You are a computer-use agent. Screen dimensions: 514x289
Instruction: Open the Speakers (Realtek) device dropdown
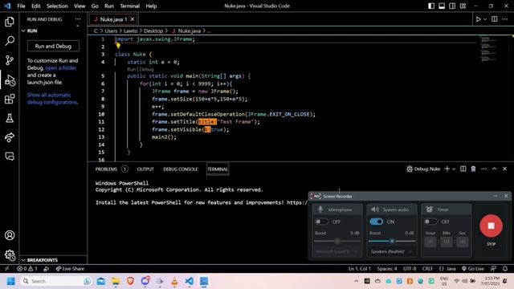pyautogui.click(x=391, y=251)
